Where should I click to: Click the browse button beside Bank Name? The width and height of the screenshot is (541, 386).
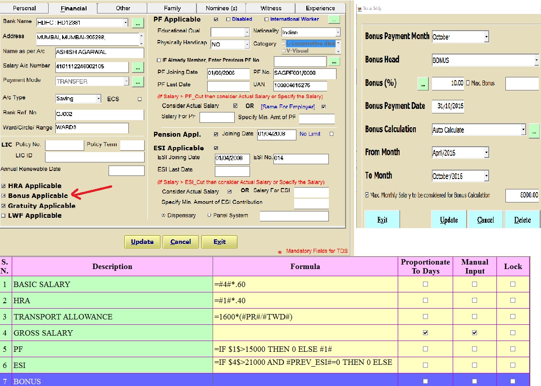138,22
